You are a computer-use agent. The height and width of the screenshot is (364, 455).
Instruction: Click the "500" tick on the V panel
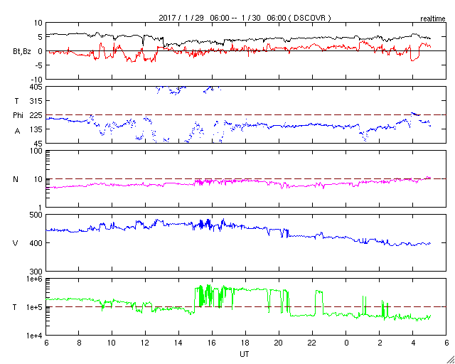(36, 215)
